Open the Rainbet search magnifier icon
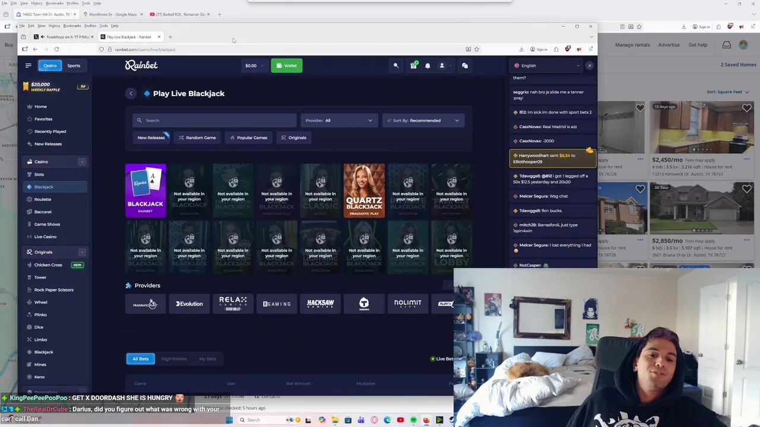The image size is (760, 427). [x=396, y=66]
